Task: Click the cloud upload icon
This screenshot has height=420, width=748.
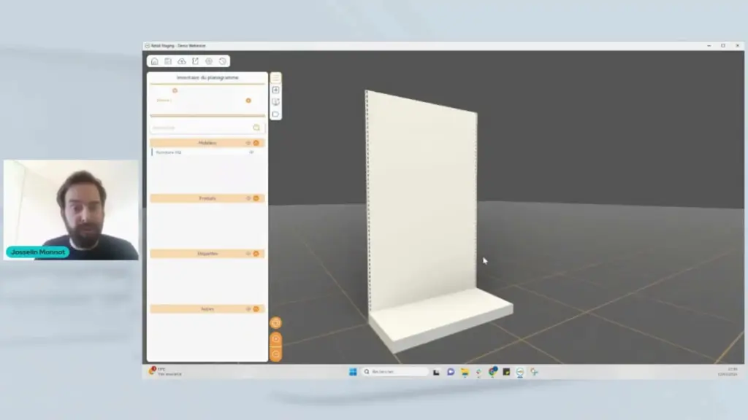Action: [182, 61]
